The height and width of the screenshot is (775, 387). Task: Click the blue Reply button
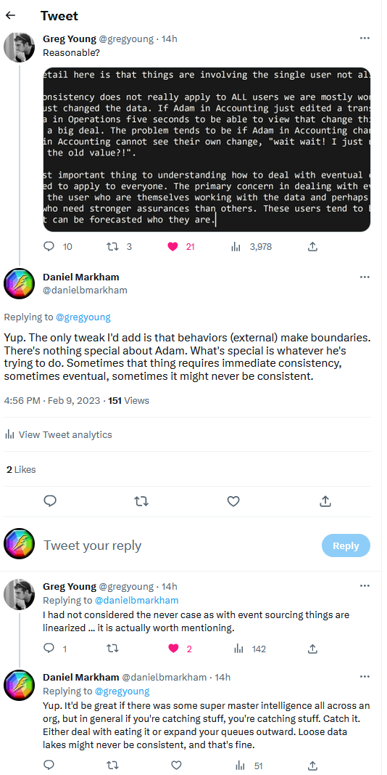coord(346,545)
